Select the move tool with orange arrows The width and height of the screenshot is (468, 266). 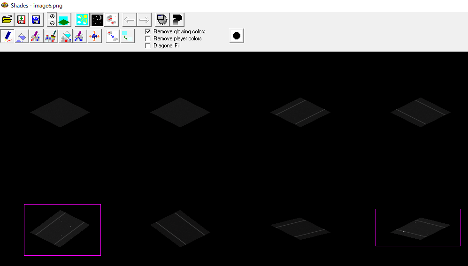(x=94, y=36)
